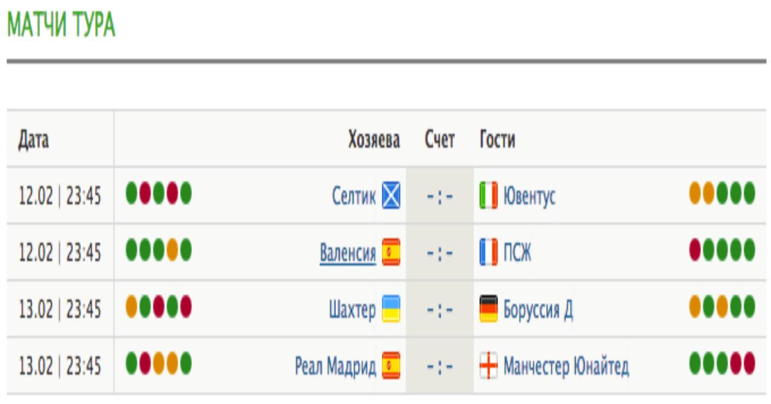Click Селтик's first green form dot
The width and height of the screenshot is (771, 404).
pyautogui.click(x=132, y=192)
